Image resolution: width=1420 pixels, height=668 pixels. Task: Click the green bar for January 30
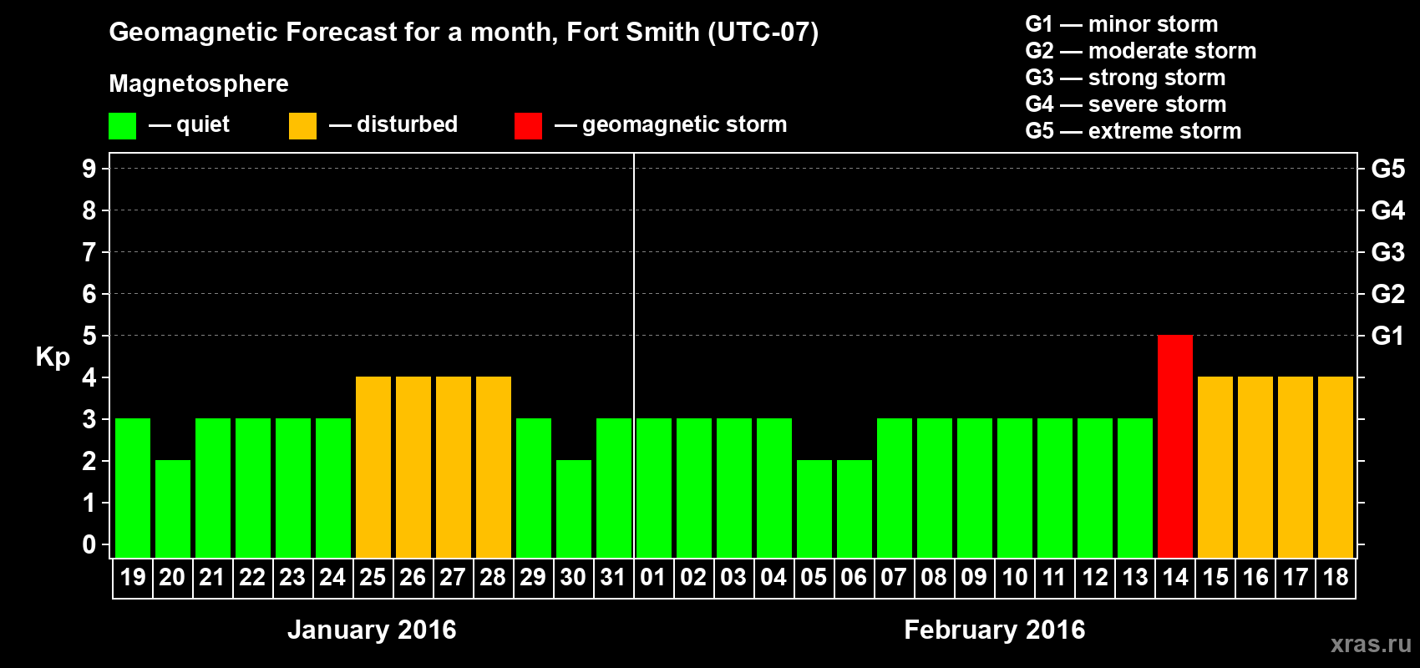pos(574,509)
